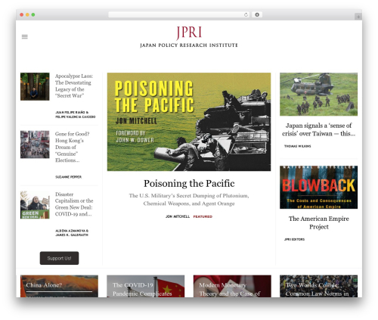
Task: Select the Featured category tag
Action: [x=203, y=216]
